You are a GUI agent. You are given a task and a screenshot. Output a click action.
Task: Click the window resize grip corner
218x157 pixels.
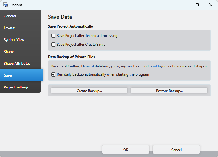pos(215,154)
